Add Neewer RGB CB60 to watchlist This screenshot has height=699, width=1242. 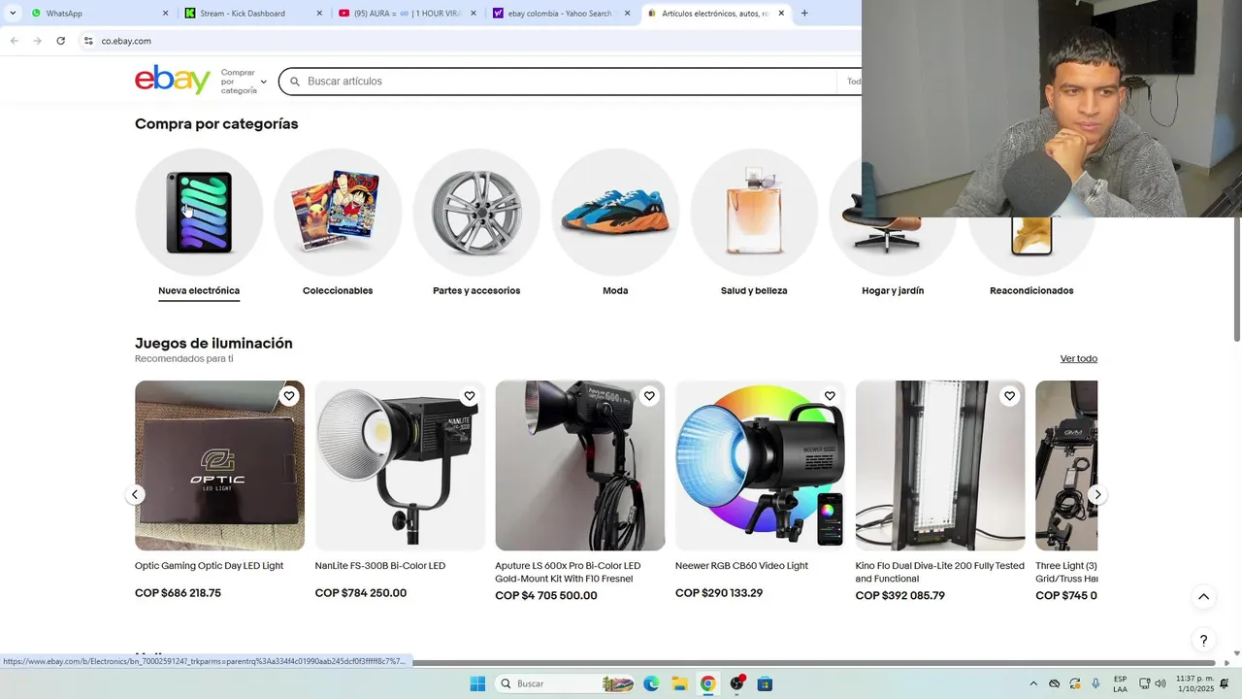830,396
